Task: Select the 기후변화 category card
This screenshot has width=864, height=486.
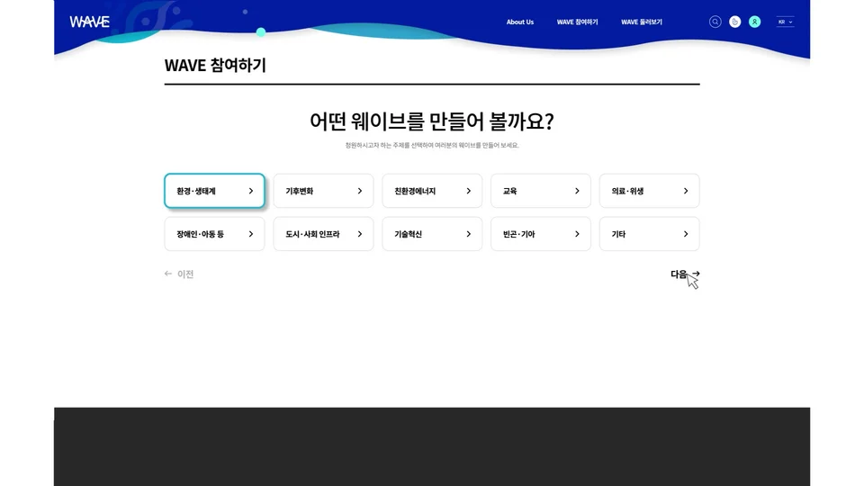Action: click(x=323, y=191)
